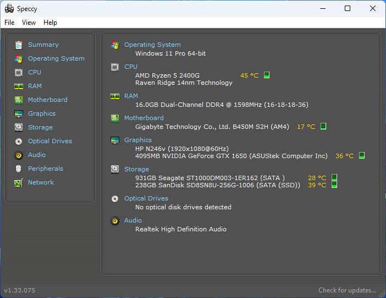This screenshot has width=386, height=298.
Task: Open the View menu
Action: 29,23
